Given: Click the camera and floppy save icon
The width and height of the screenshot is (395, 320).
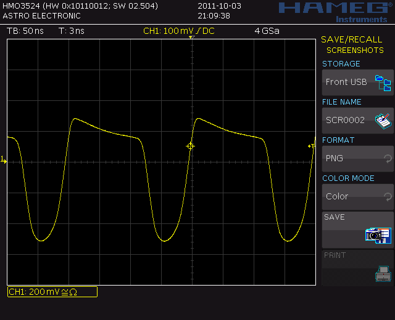Looking at the screenshot, I should coord(378,234).
